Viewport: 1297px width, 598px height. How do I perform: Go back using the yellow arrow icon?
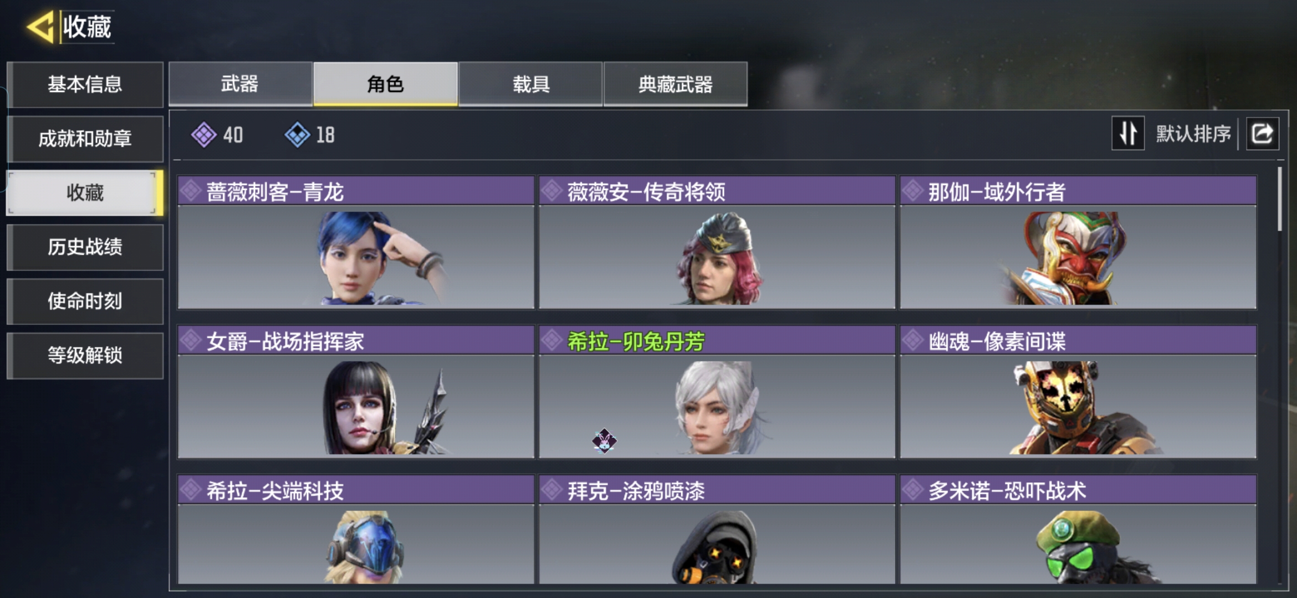(40, 27)
